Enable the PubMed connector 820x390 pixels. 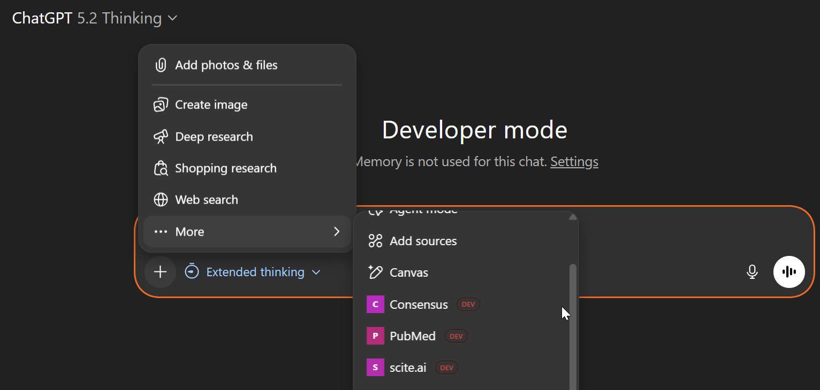pos(412,336)
